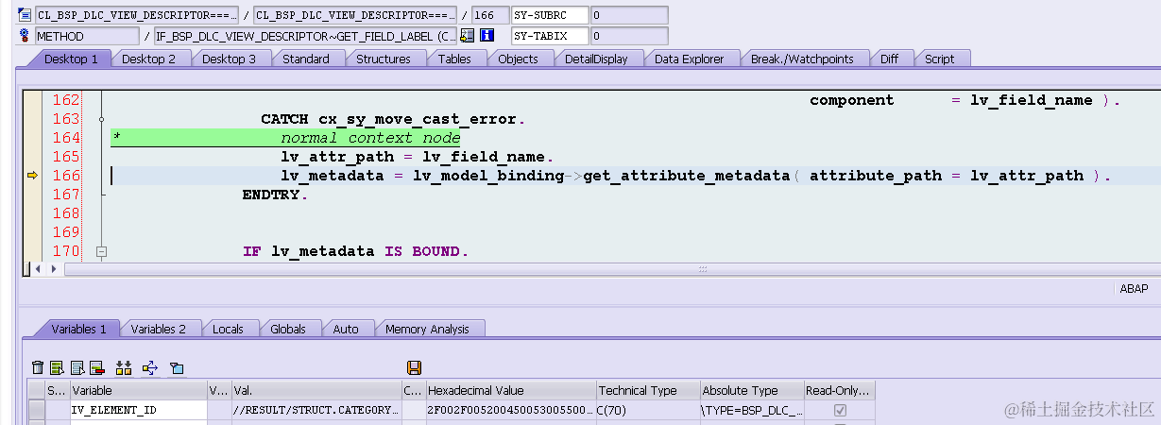Click the 'normal context node' comment line

[x=370, y=138]
